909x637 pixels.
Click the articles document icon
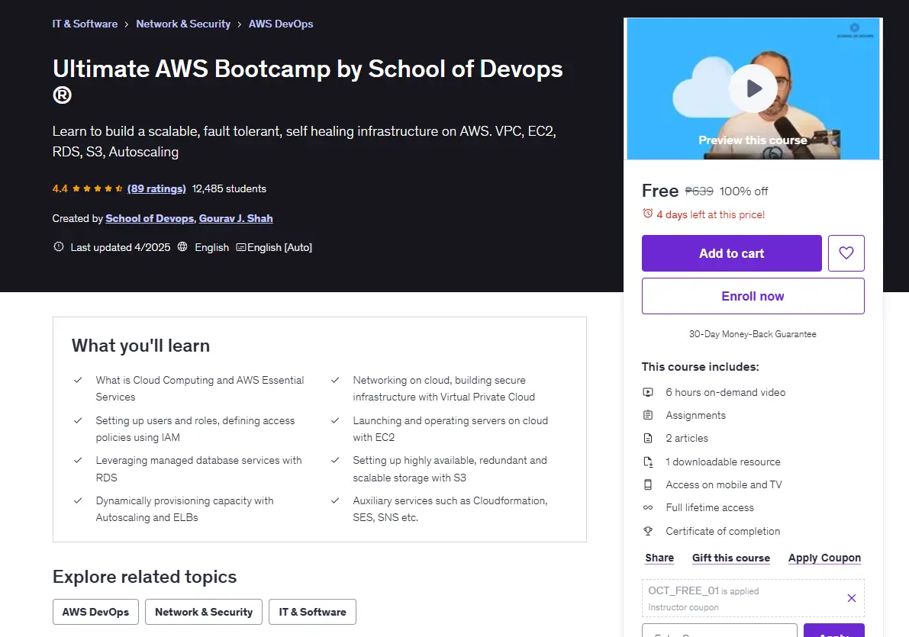coord(647,438)
